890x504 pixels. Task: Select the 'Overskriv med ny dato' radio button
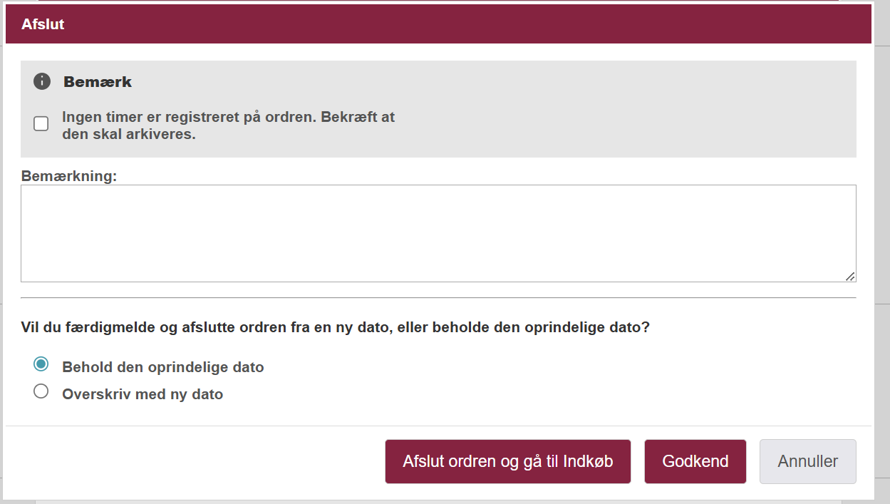[x=41, y=391]
